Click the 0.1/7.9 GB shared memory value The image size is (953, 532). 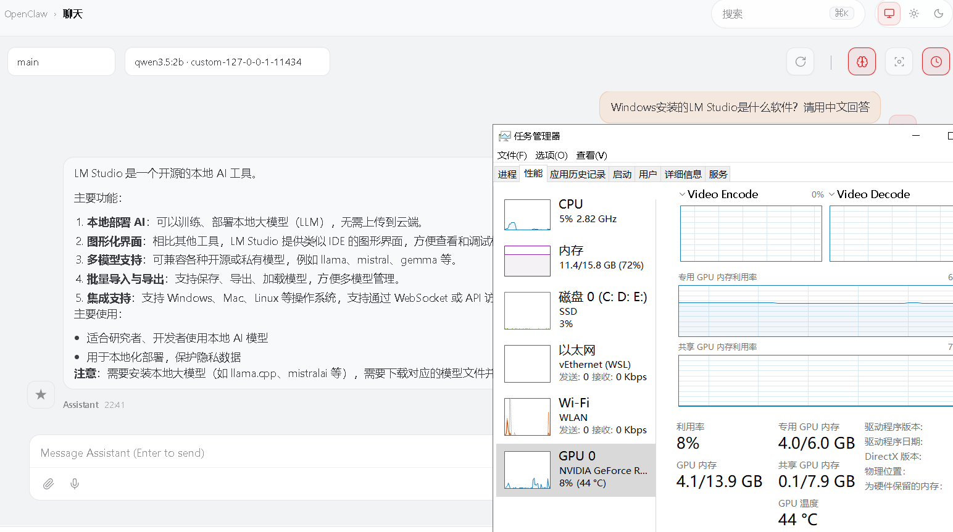pos(817,481)
